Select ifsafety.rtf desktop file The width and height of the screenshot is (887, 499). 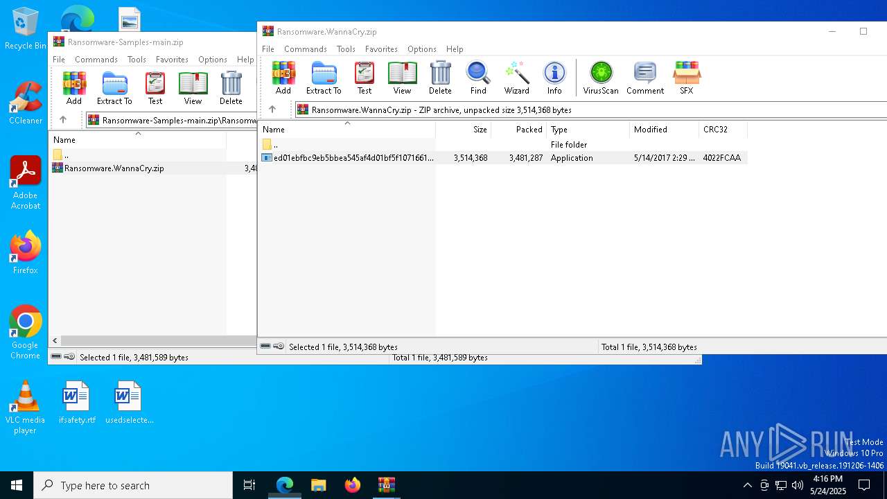(77, 402)
